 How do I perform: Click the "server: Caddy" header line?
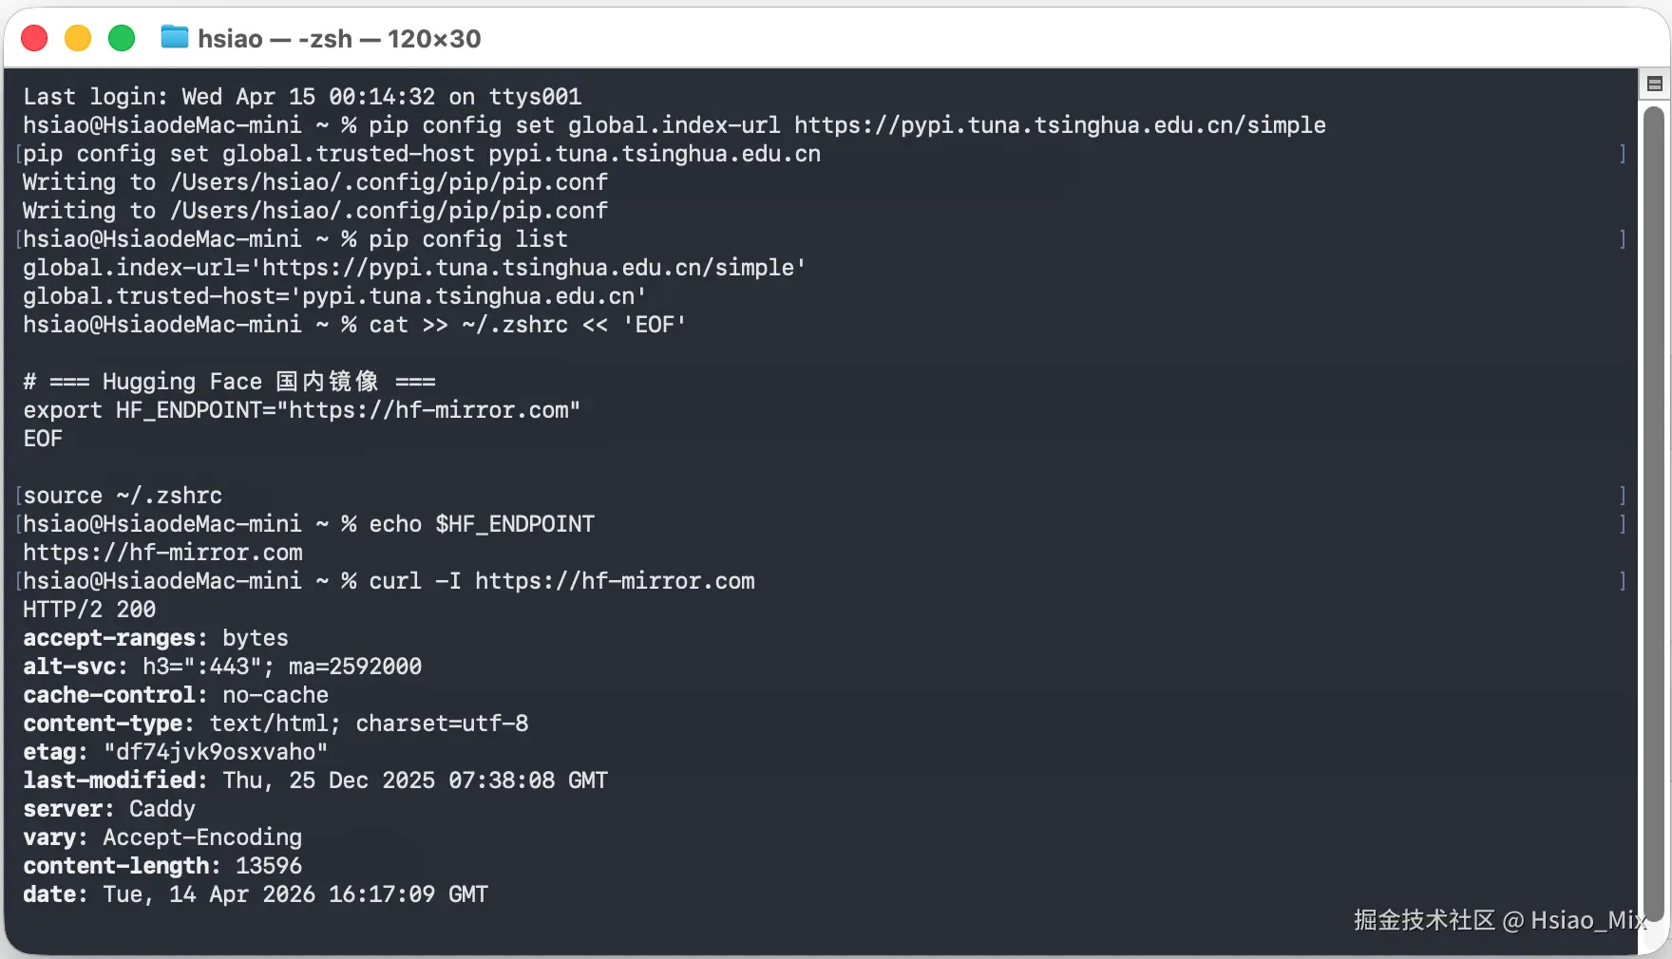click(109, 809)
